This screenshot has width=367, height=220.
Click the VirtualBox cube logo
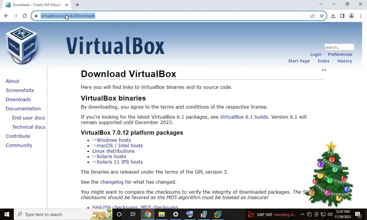(x=22, y=45)
